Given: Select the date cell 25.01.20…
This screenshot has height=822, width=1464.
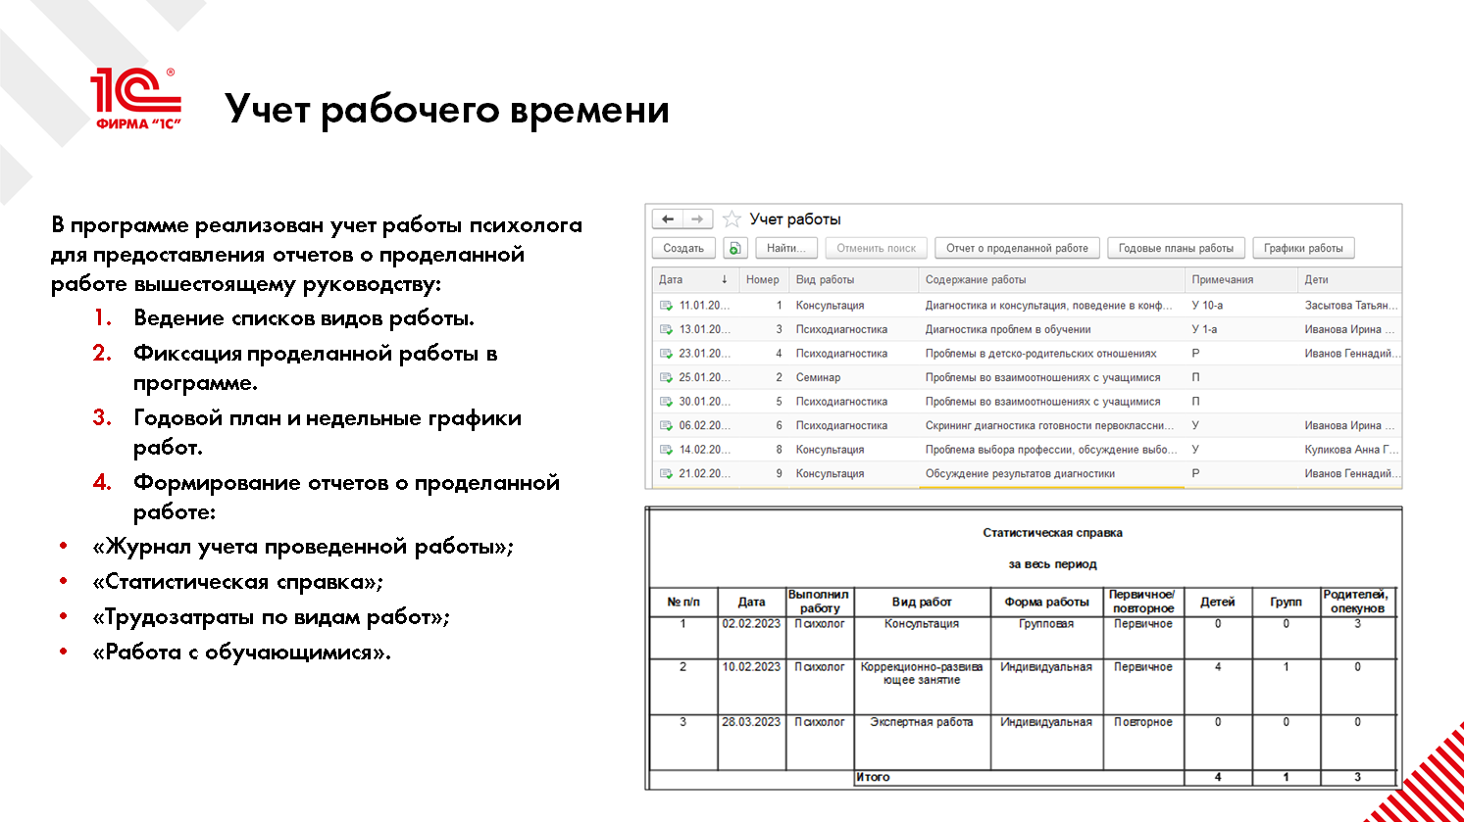Looking at the screenshot, I should click(x=704, y=377).
